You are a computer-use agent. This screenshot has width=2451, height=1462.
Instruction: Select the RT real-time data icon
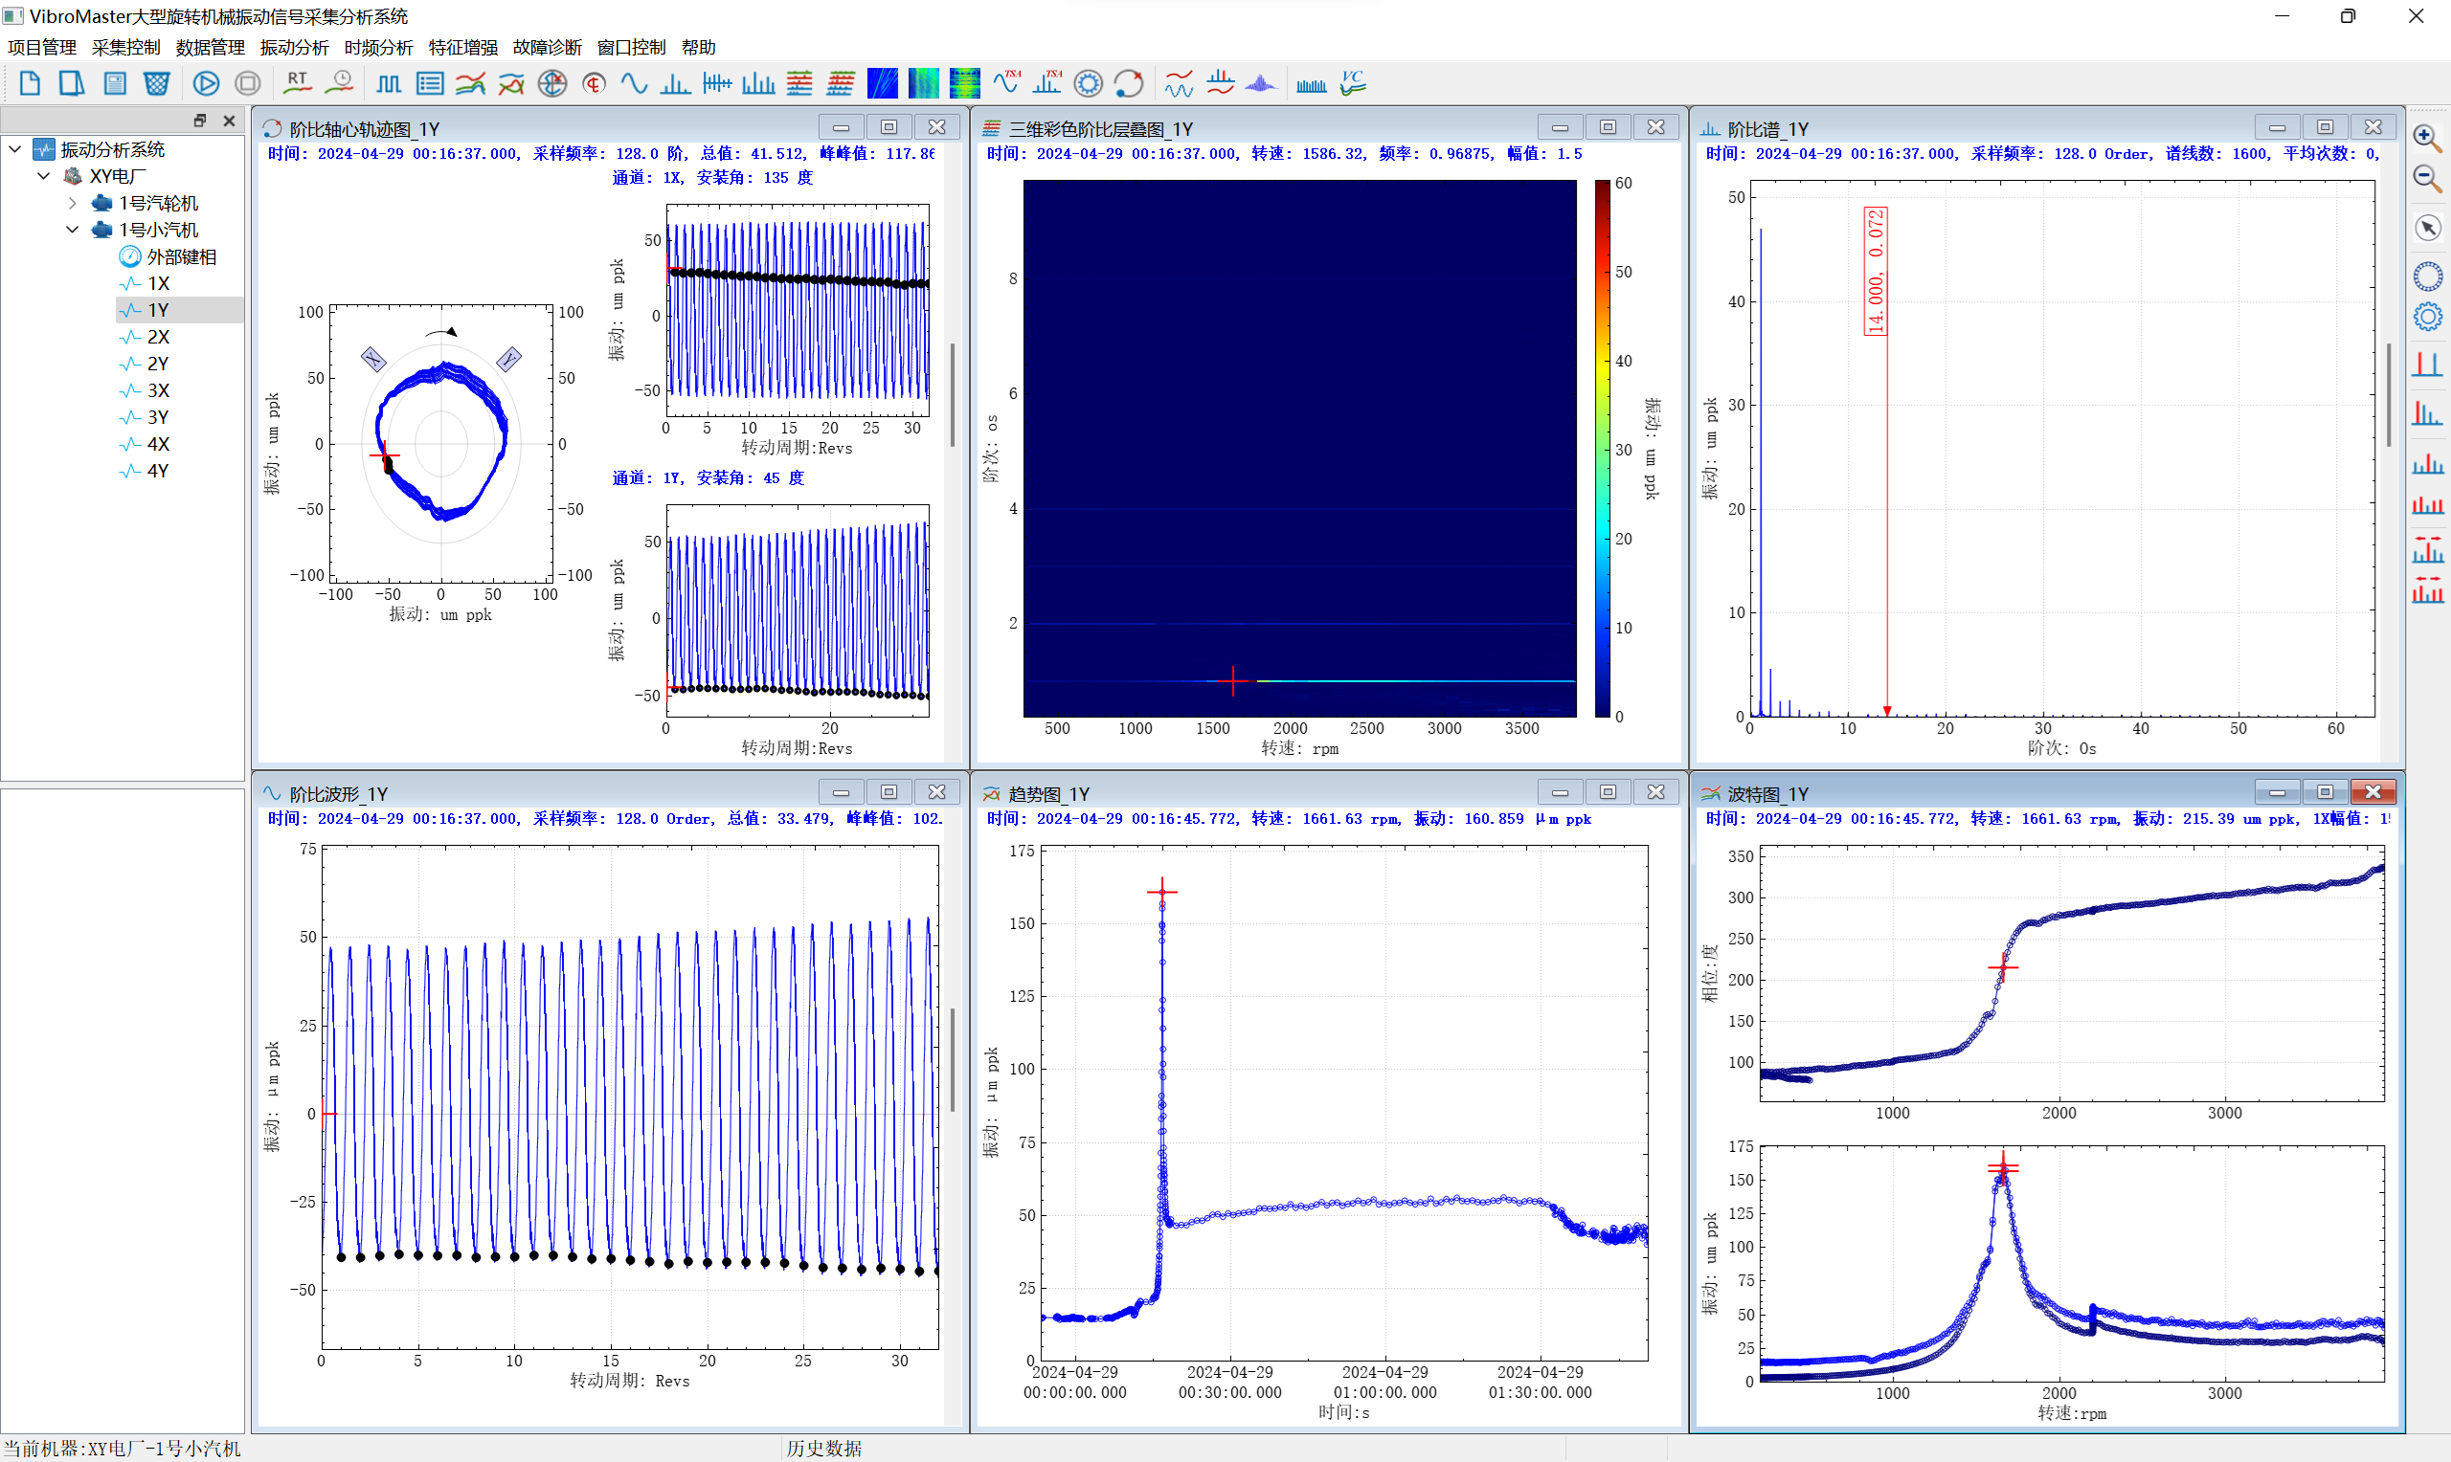click(298, 84)
